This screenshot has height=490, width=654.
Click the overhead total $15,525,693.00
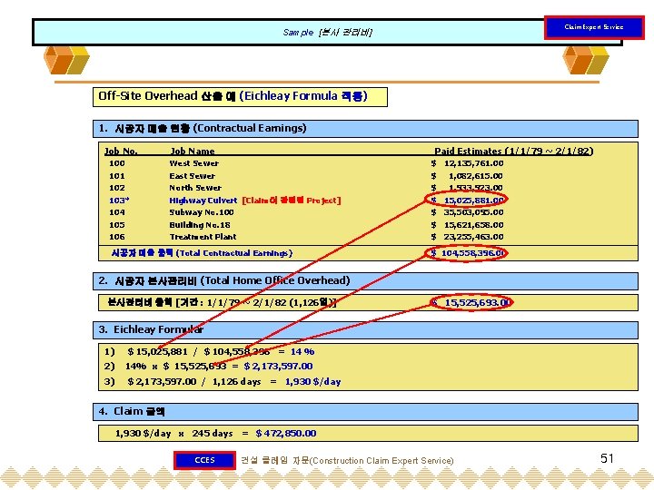point(471,302)
